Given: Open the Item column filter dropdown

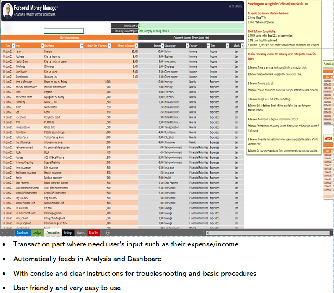Looking at the screenshot, I should click(41, 46).
